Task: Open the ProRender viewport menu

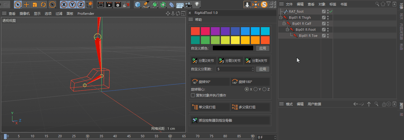Action: coord(86,14)
